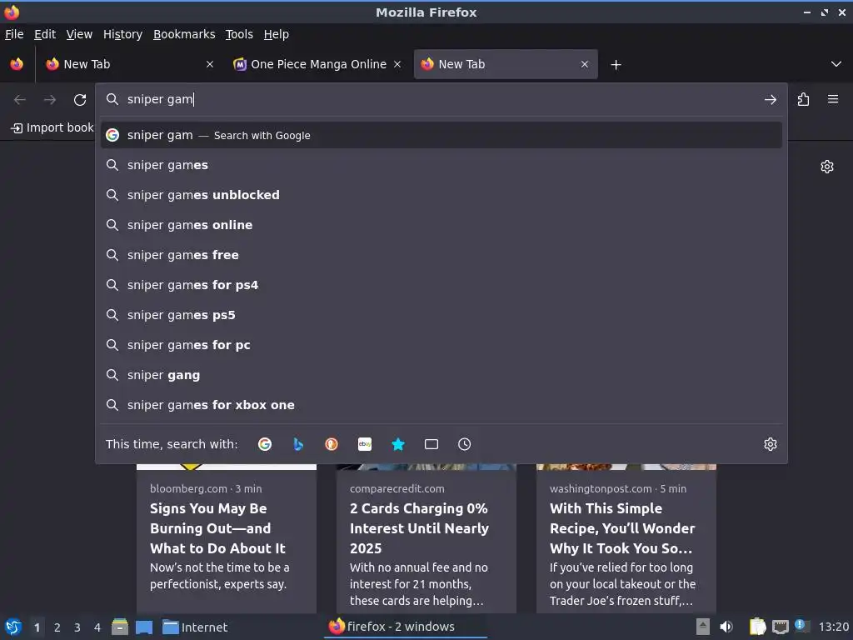Viewport: 853px width, 640px height.
Task: Go forward one page
Action: [x=49, y=100]
